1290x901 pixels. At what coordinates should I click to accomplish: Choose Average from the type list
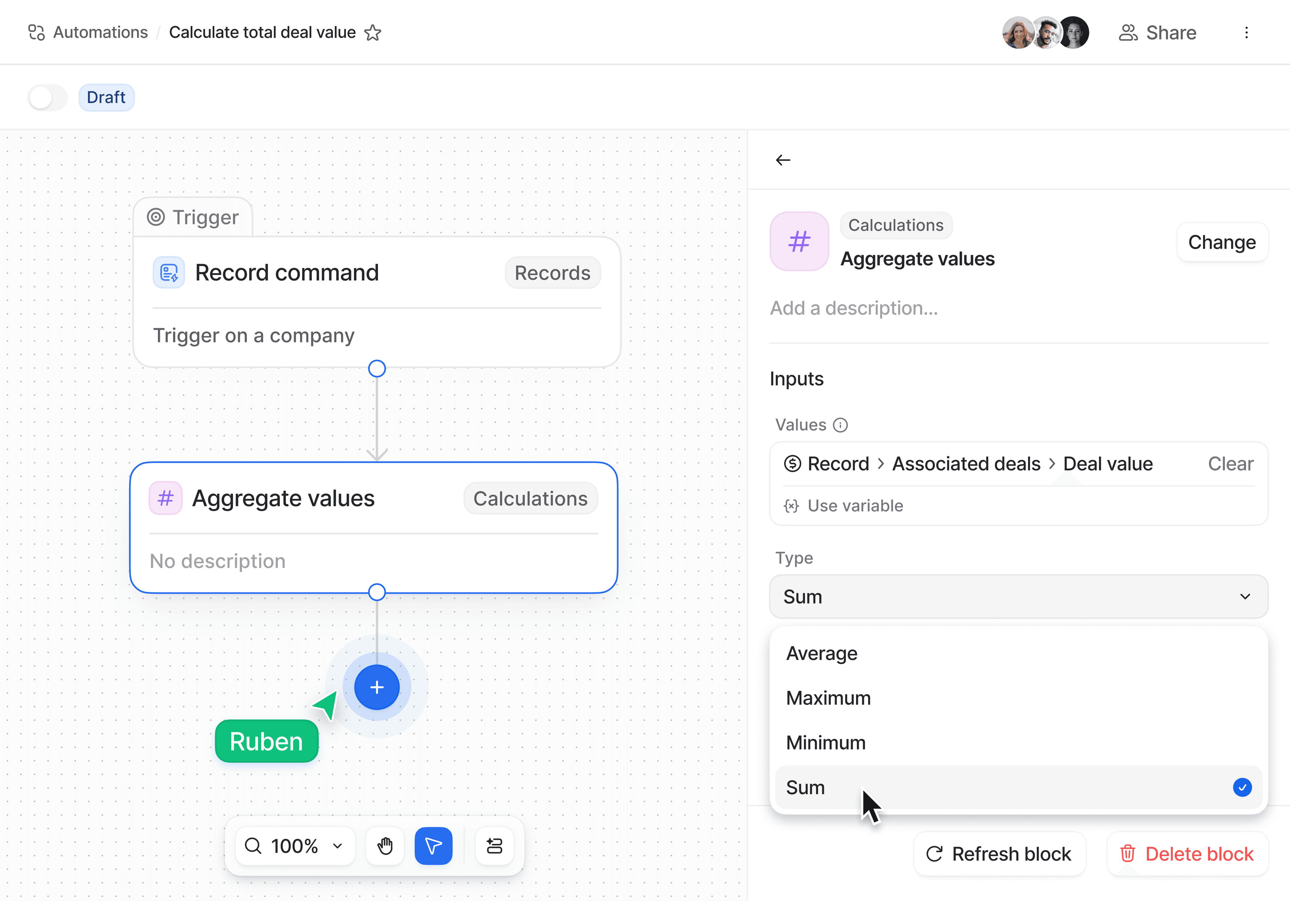[822, 653]
